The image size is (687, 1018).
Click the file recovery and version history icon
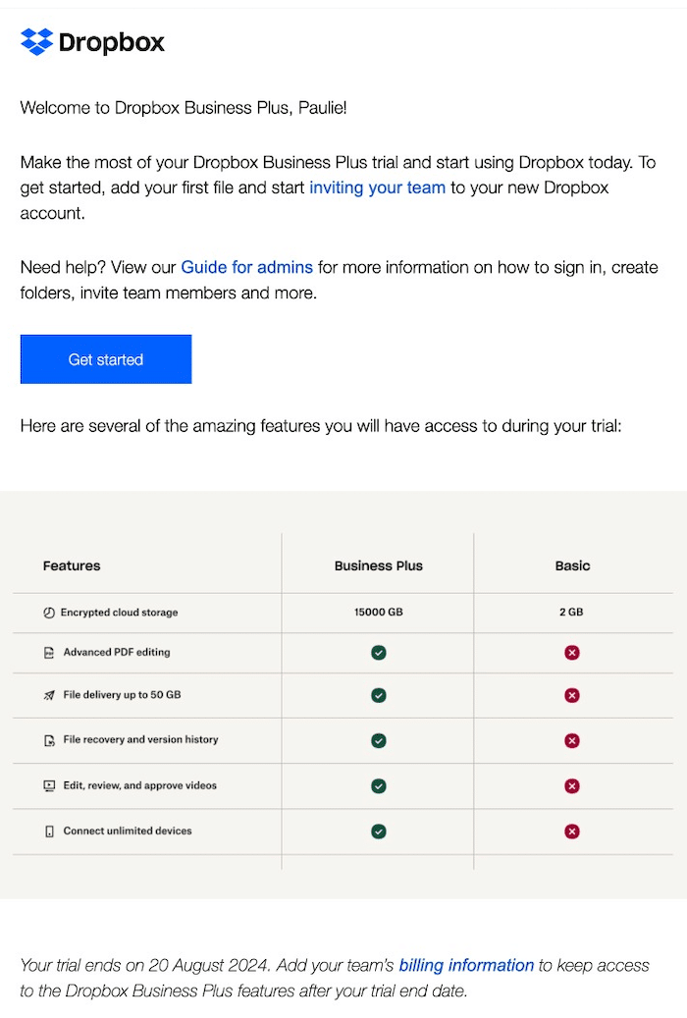(48, 740)
